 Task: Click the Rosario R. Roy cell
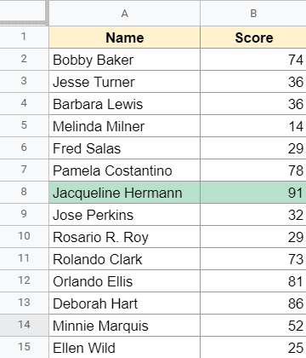pyautogui.click(x=124, y=237)
